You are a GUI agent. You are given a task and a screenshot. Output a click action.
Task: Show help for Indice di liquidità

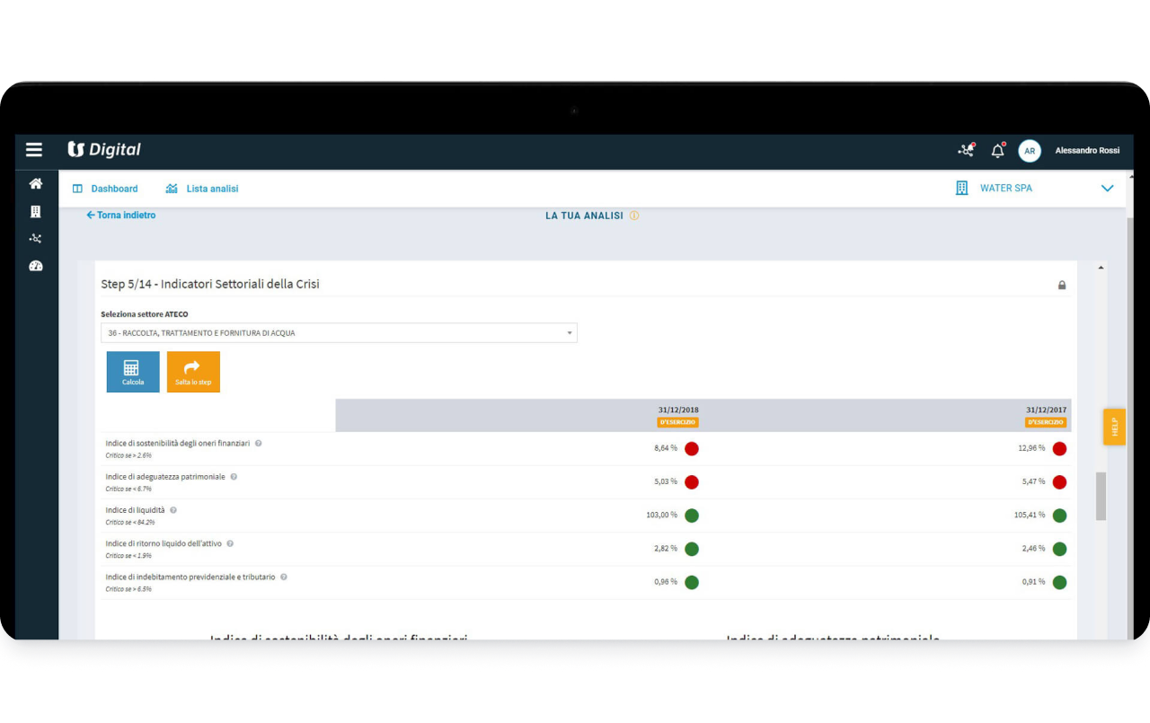(x=173, y=510)
